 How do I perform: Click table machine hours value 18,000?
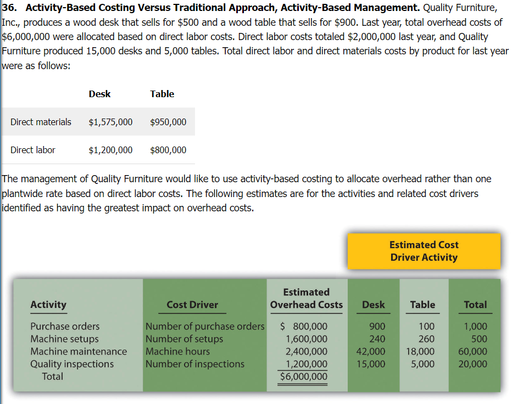point(420,351)
